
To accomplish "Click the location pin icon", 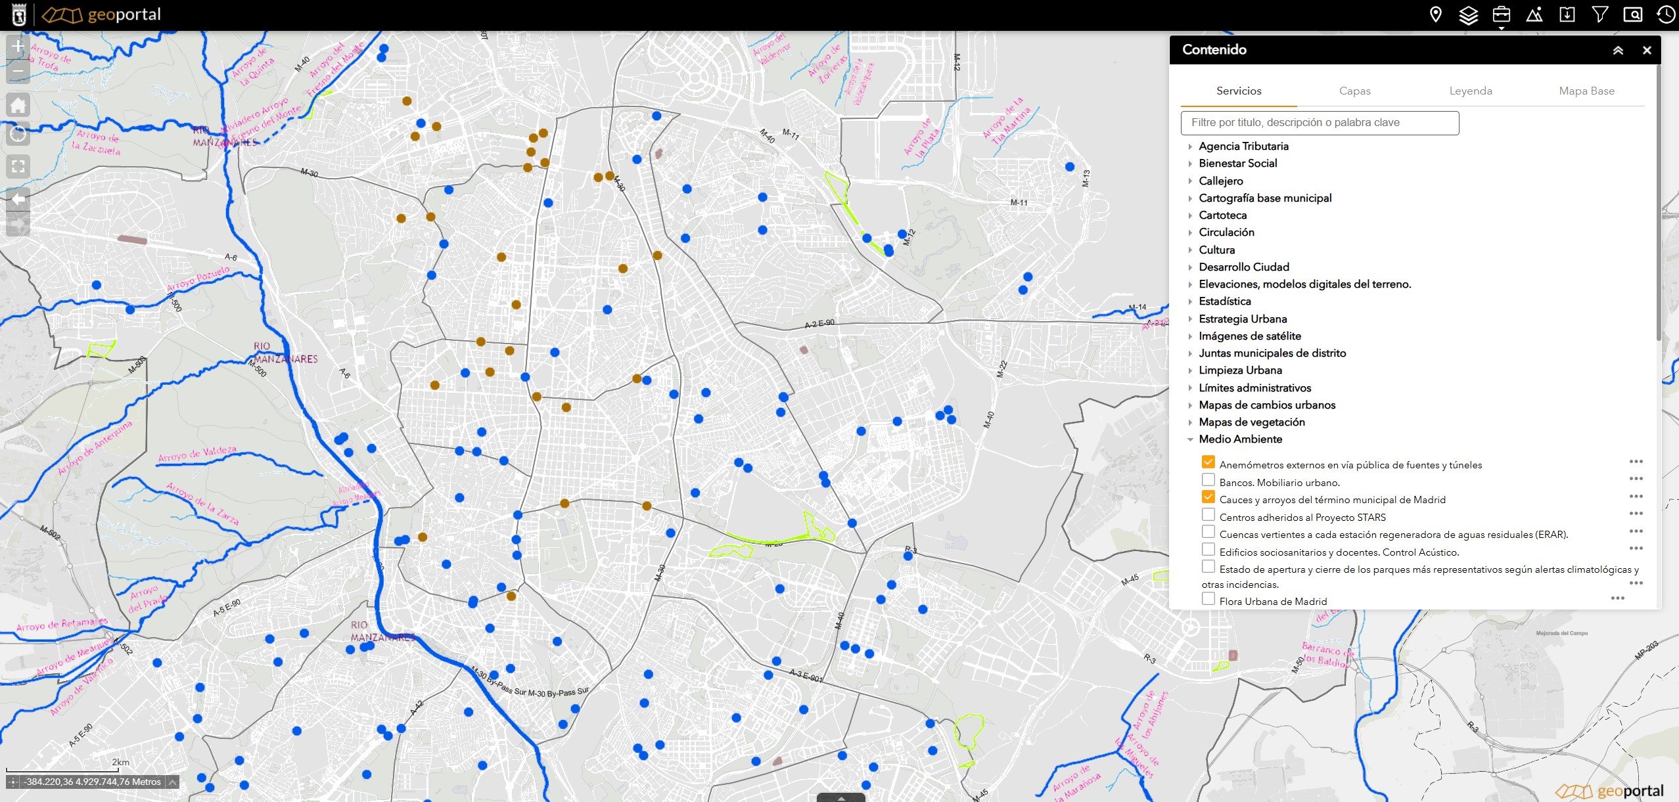I will point(1435,14).
